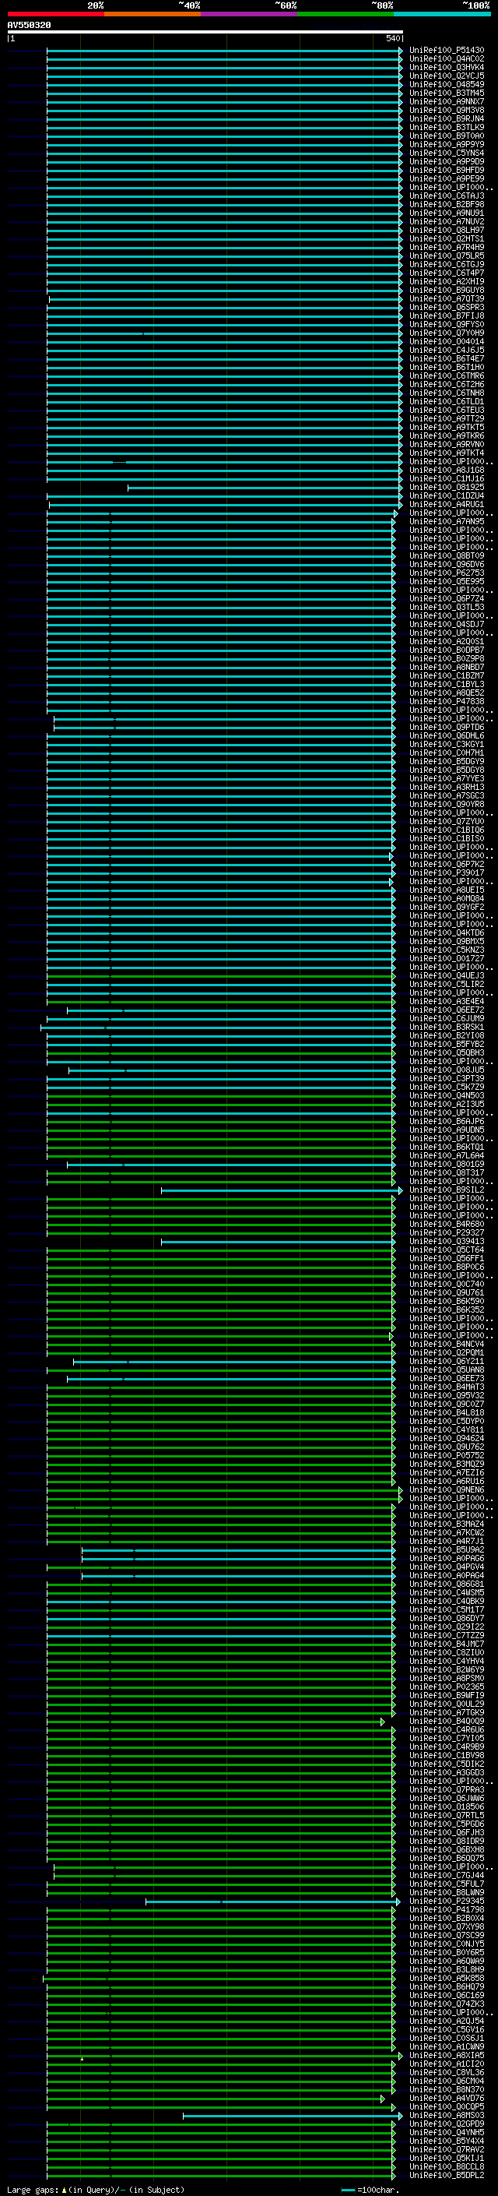The image size is (498, 2196).
Task: Click UniRef100_P29327 entry
Action: (x=447, y=1232)
